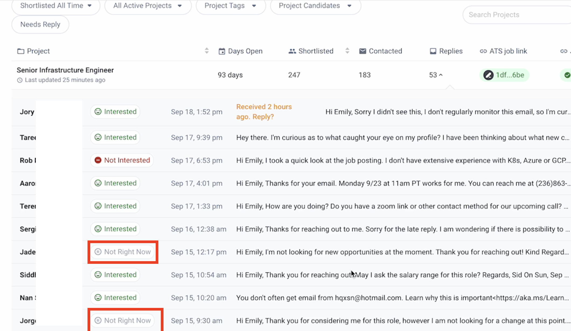
Task: Click the Days Open column header
Action: pyautogui.click(x=240, y=51)
